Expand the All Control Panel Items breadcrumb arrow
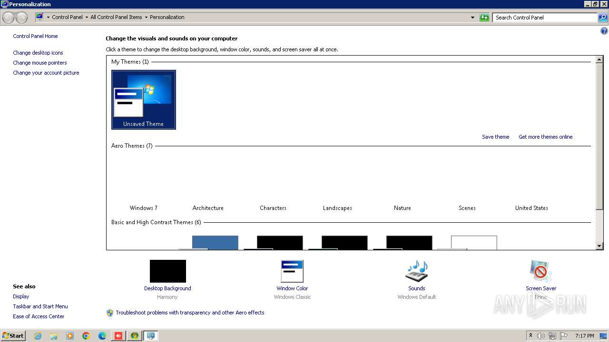 click(x=146, y=18)
